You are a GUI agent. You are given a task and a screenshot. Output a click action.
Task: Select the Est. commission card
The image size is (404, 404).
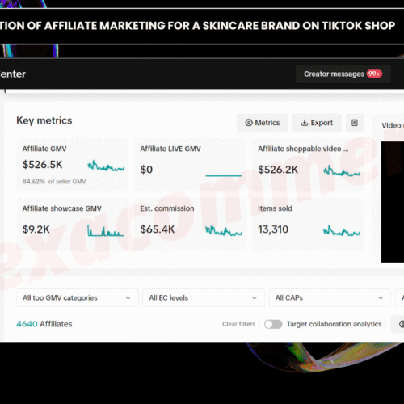(x=190, y=225)
